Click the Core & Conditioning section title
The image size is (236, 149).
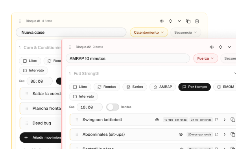click(x=42, y=47)
